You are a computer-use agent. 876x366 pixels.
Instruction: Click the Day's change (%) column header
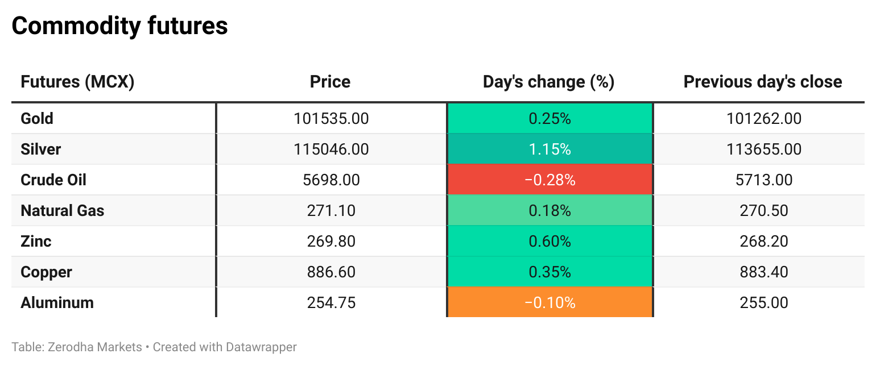548,82
